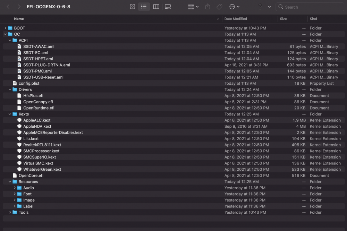Switch to list view

click(x=144, y=7)
